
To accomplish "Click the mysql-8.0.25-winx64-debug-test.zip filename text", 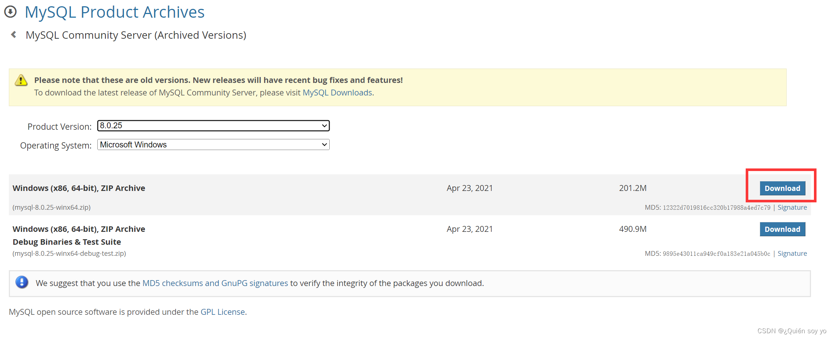I will click(69, 254).
